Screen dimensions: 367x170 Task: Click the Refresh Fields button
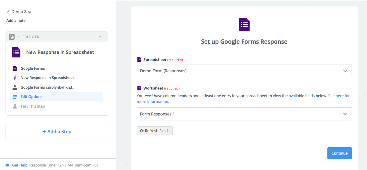[155, 131]
